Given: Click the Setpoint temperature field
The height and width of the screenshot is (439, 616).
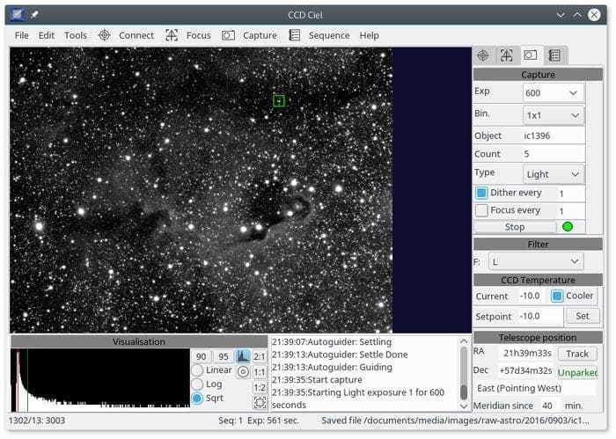Looking at the screenshot, I should coord(540,316).
